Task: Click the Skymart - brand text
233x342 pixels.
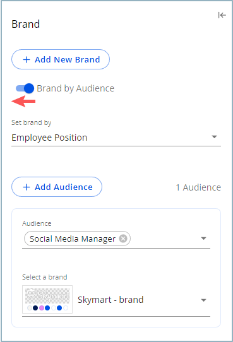Action: pyautogui.click(x=111, y=300)
